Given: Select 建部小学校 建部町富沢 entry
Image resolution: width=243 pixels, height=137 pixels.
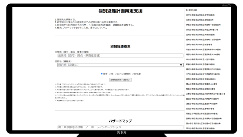Looking at the screenshot, I should [x=203, y=54].
